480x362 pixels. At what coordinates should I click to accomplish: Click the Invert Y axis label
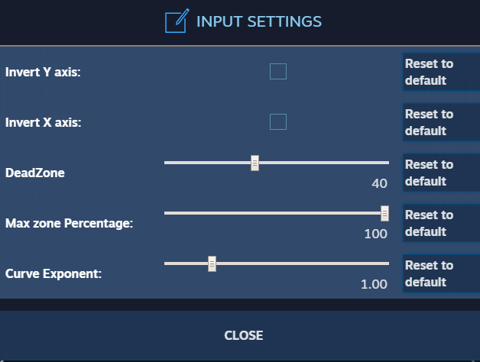[43, 72]
